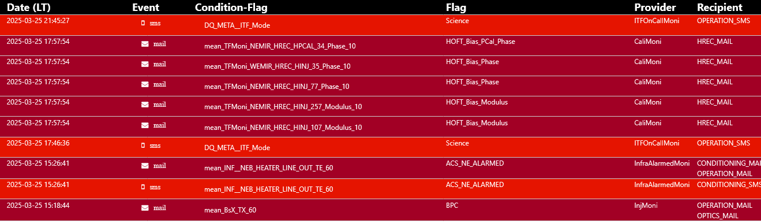The width and height of the screenshot is (761, 224).
Task: Click the InjMoni provider cell
Action: click(x=646, y=205)
